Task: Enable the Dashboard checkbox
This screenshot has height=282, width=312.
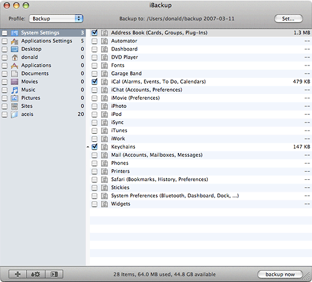Action: [94, 49]
